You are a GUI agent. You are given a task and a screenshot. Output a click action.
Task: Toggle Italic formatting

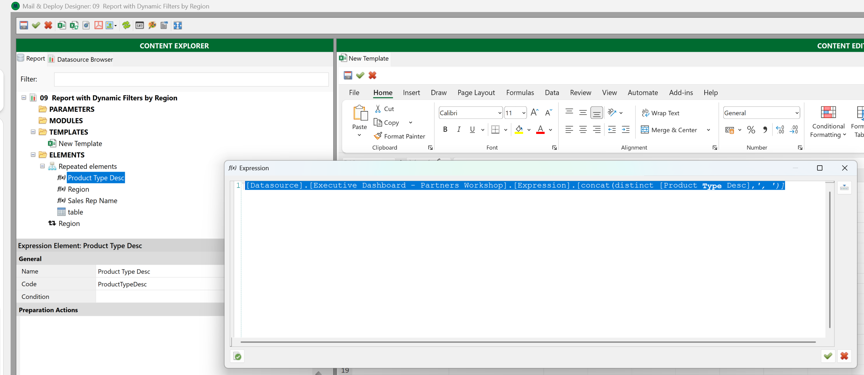(459, 130)
